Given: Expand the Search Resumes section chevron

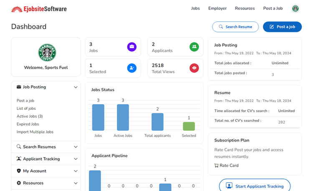Looking at the screenshot, I should [76, 147].
